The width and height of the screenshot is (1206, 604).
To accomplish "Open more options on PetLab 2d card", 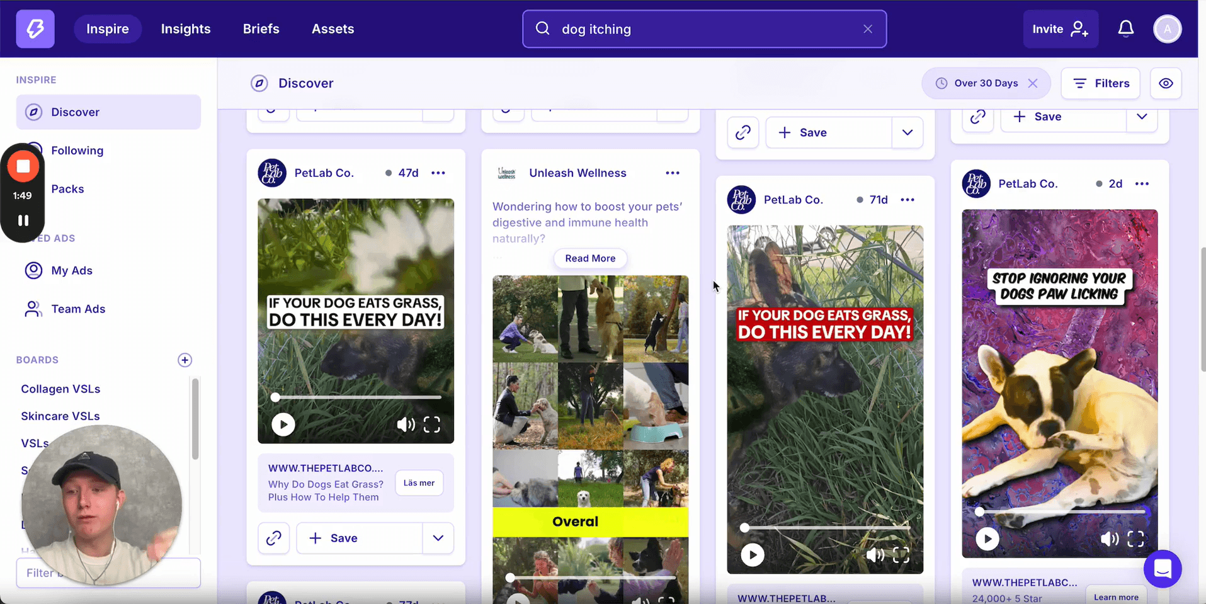I will tap(1142, 184).
